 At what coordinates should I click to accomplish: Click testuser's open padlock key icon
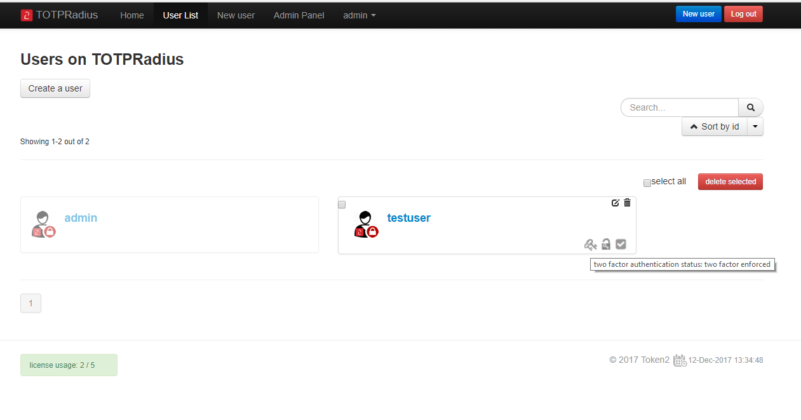(x=606, y=244)
